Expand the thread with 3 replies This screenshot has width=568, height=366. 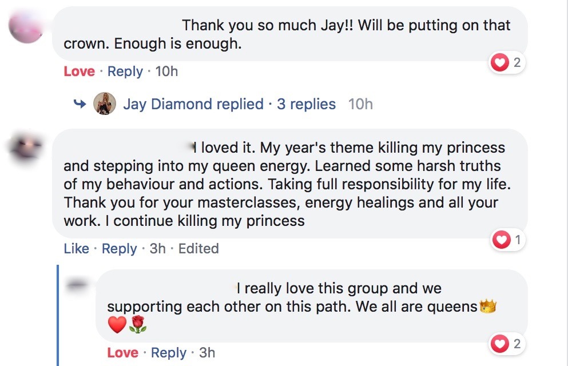tap(306, 104)
